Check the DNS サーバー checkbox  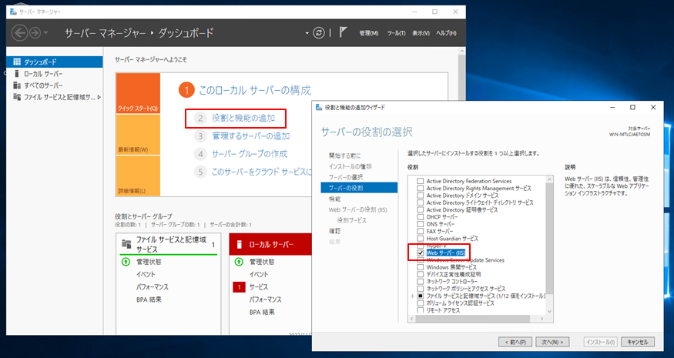click(421, 224)
